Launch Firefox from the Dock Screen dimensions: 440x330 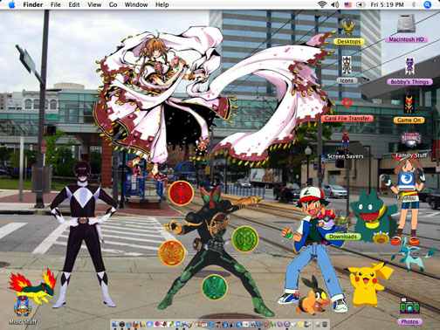(x=135, y=324)
